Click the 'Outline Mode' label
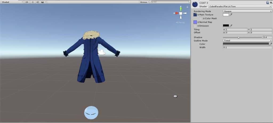 [200, 41]
